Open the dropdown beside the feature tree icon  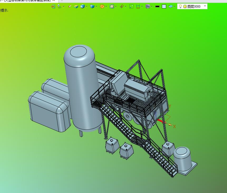[64, 7]
